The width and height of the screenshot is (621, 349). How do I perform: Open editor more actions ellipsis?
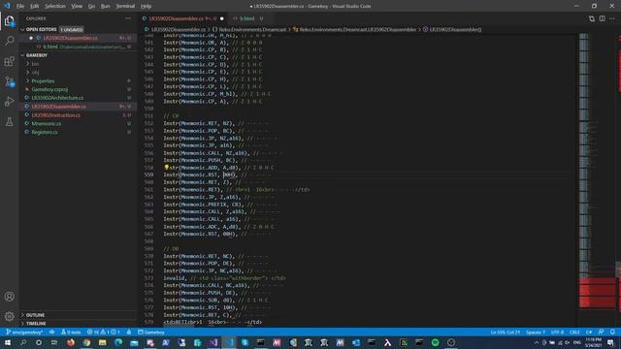(612, 18)
